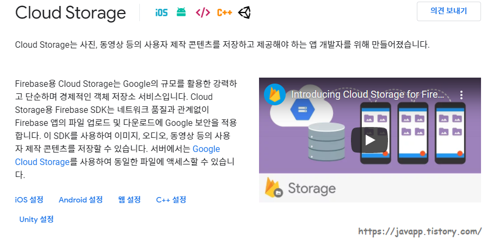The height and width of the screenshot is (241, 493).
Task: Click the Android robot platform icon
Action: pyautogui.click(x=181, y=12)
